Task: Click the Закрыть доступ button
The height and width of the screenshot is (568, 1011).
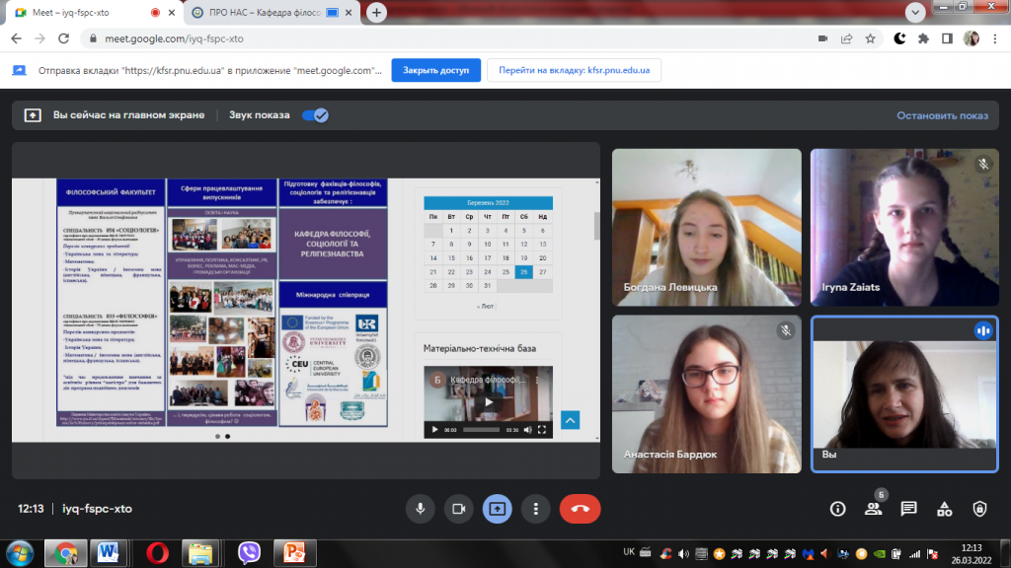Action: click(x=435, y=70)
